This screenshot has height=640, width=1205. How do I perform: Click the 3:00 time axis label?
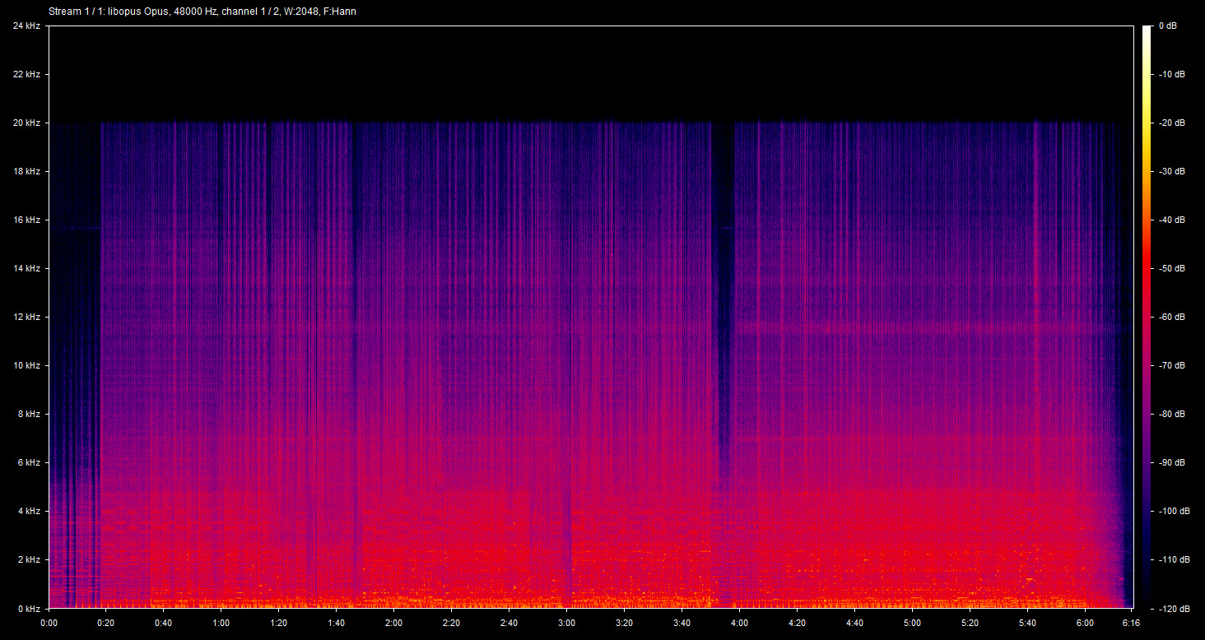coord(567,623)
